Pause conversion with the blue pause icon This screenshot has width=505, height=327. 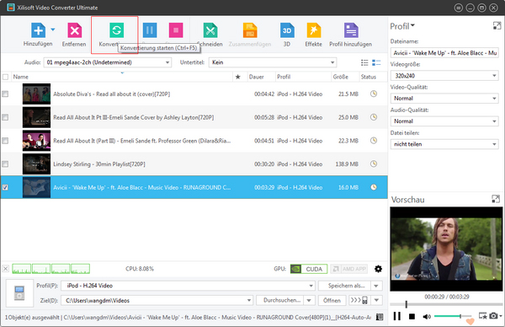[150, 30]
